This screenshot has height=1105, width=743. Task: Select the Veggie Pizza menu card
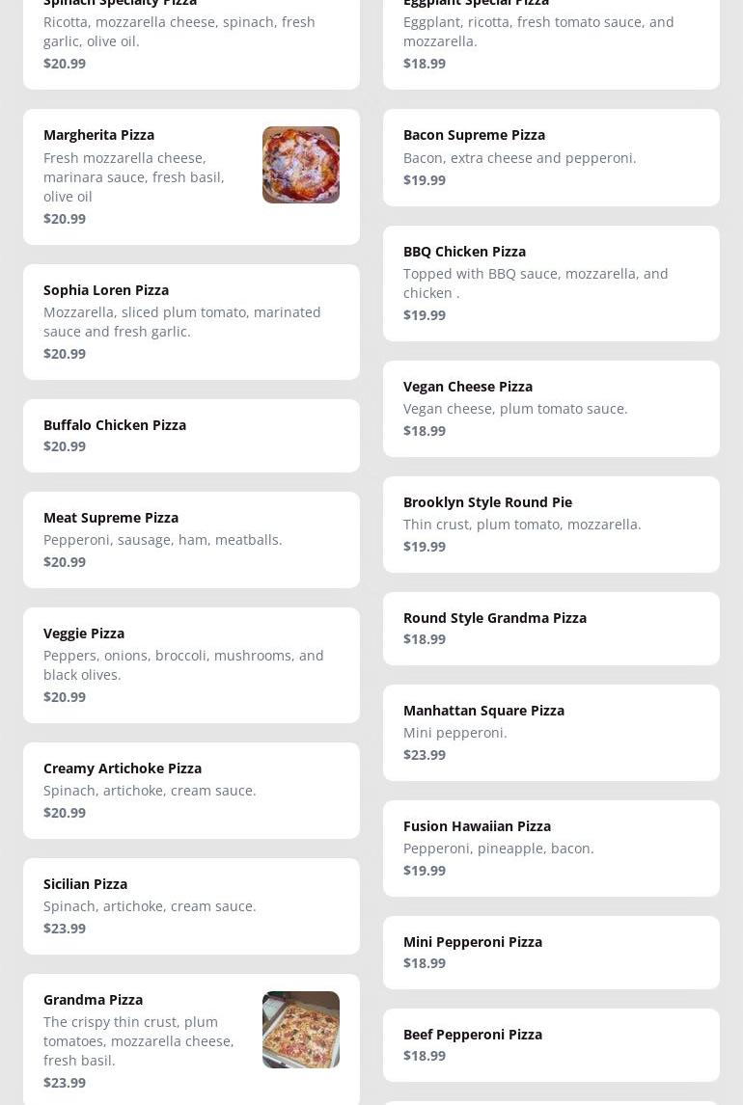(x=191, y=664)
